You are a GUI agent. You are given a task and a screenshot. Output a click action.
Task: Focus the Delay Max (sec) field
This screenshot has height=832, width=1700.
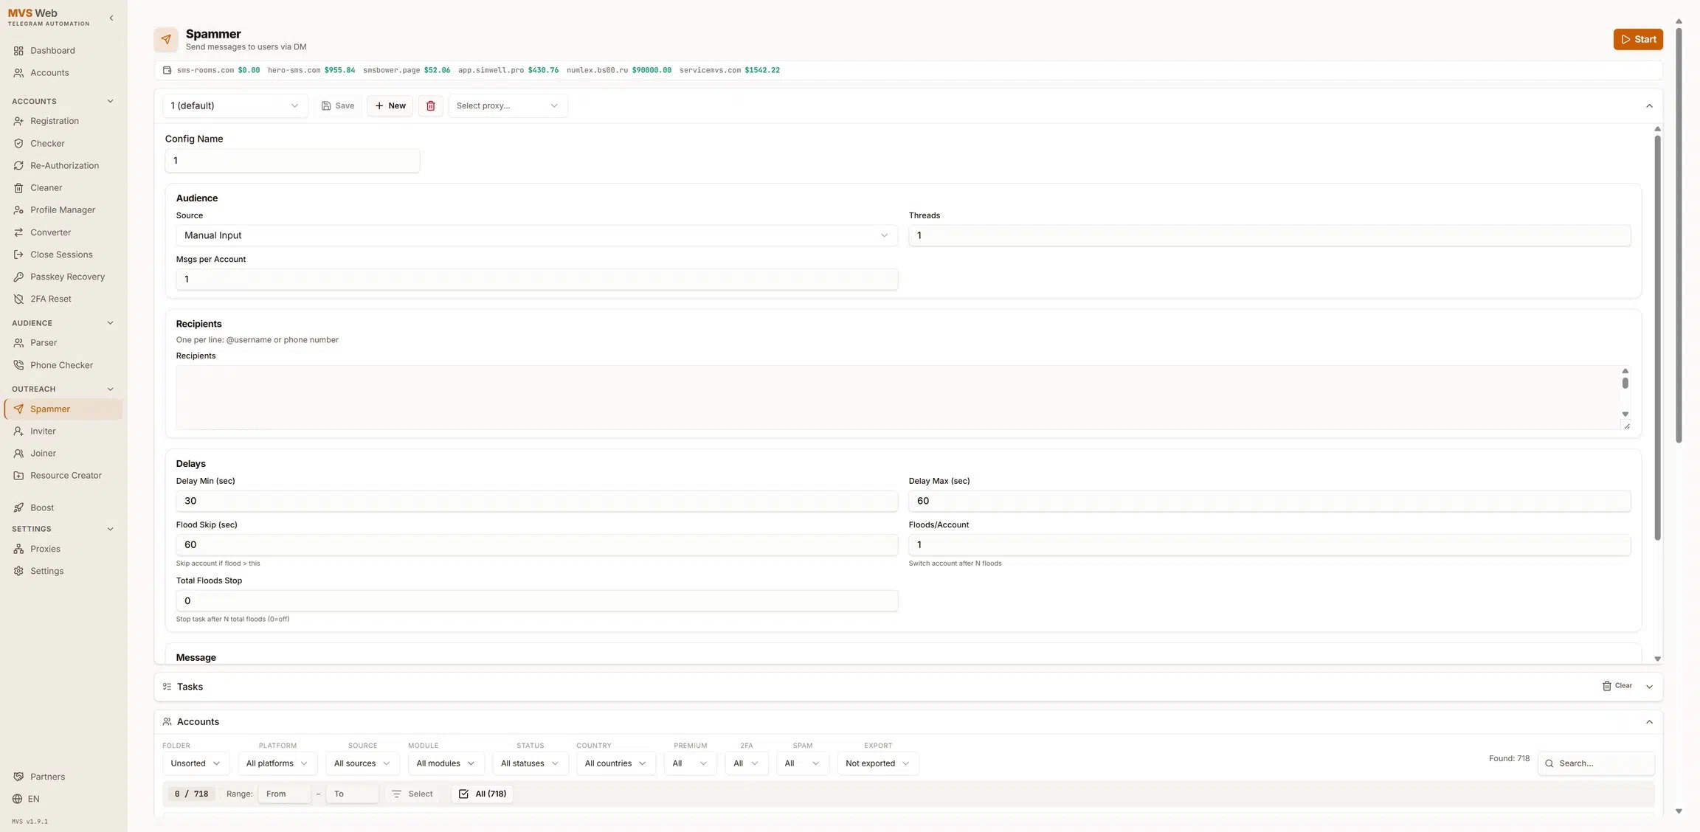[x=1269, y=501]
